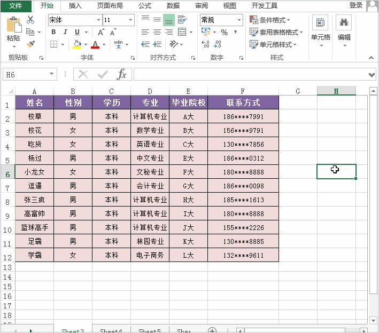Center text horizontally
This screenshot has height=333, width=379.
point(157,32)
